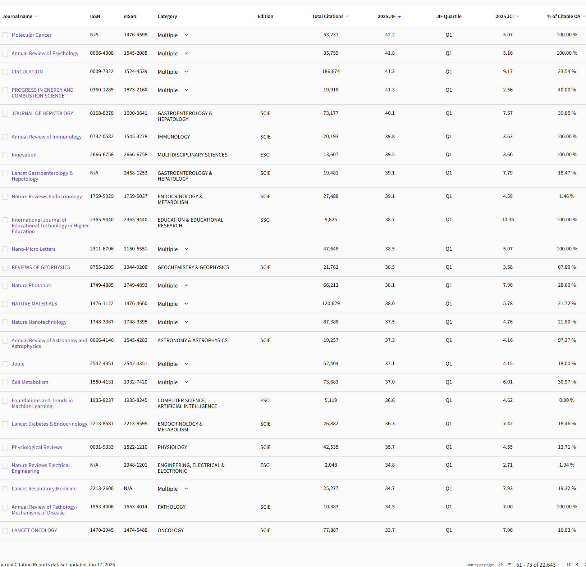Open the Nature Reviews Endocrinology link

pyautogui.click(x=47, y=197)
